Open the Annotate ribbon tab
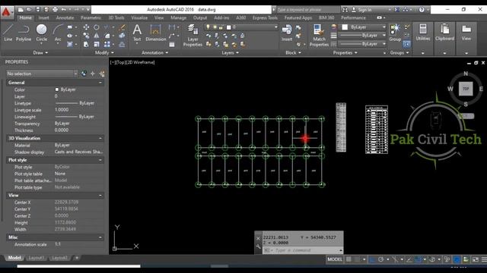 tap(65, 18)
